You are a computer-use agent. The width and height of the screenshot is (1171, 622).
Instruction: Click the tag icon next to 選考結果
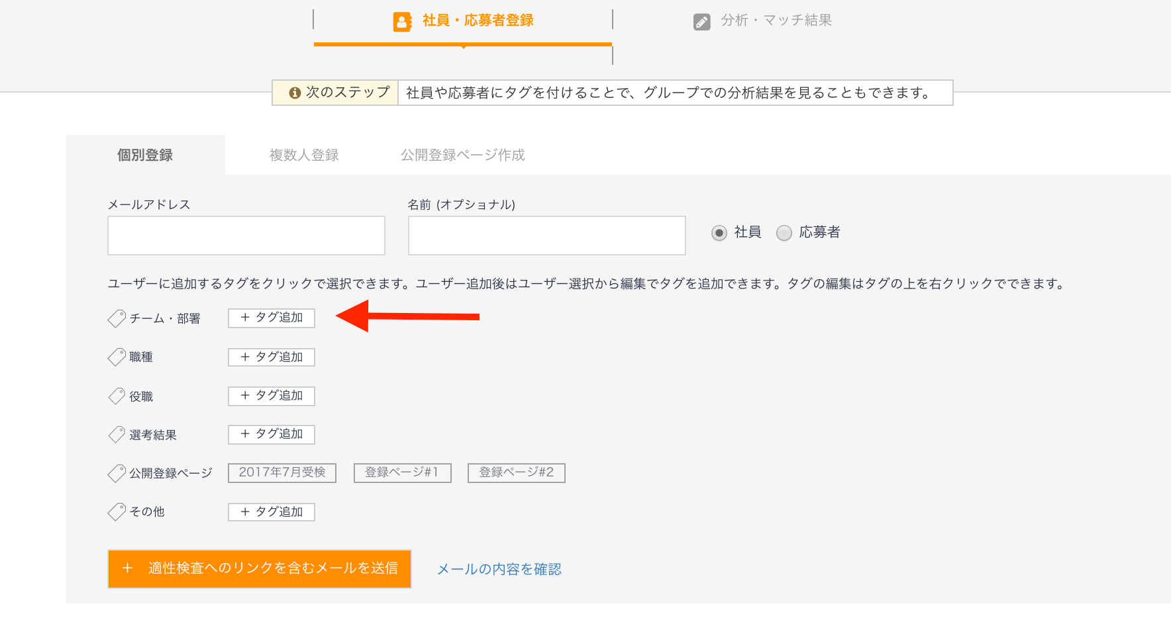117,435
